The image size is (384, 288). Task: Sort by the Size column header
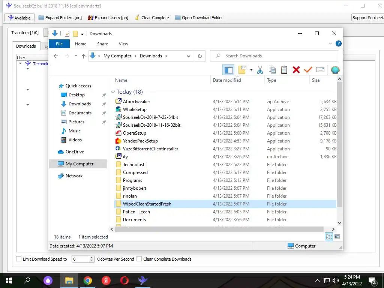316,80
